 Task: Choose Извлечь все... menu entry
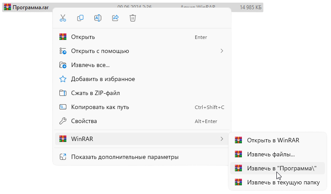pyautogui.click(x=90, y=65)
